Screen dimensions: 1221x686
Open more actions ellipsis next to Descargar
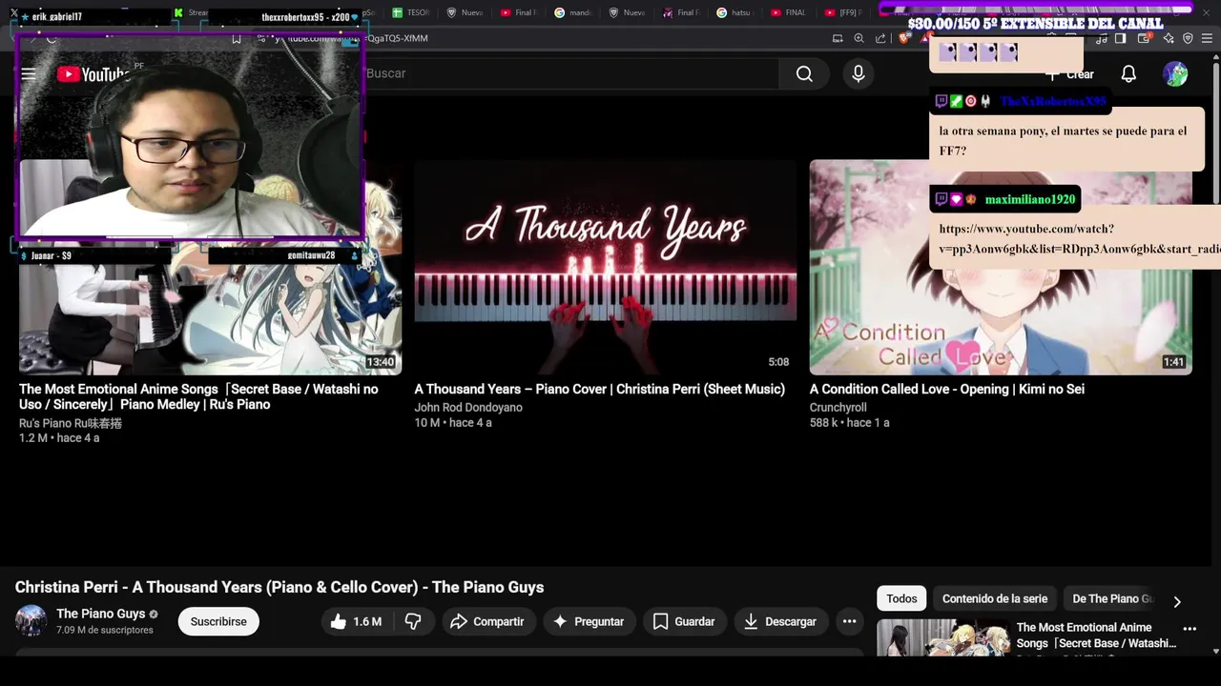click(849, 621)
